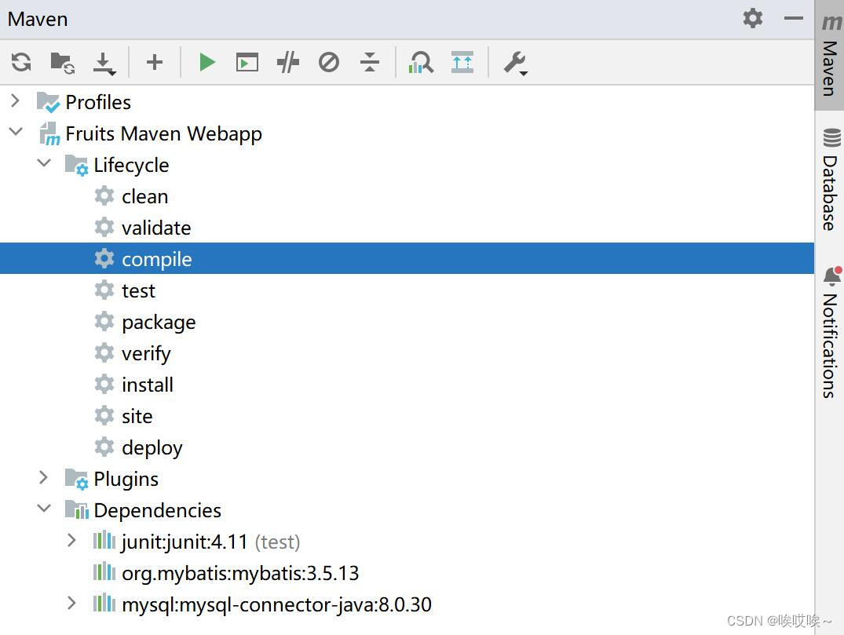Select the verify lifecycle goal
Image resolution: width=844 pixels, height=635 pixels.
(x=146, y=353)
